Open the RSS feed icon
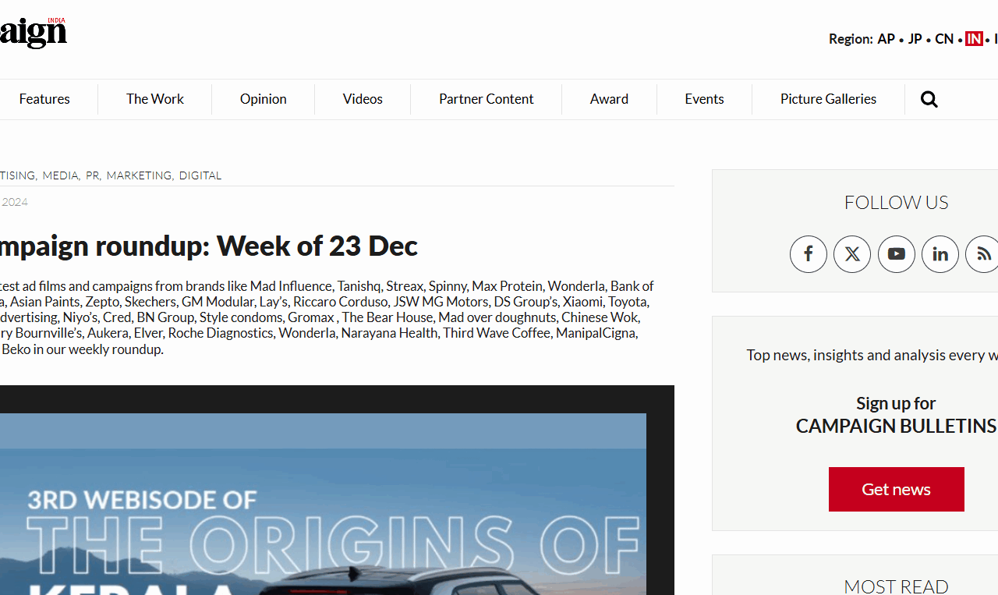The image size is (998, 595). pos(983,254)
